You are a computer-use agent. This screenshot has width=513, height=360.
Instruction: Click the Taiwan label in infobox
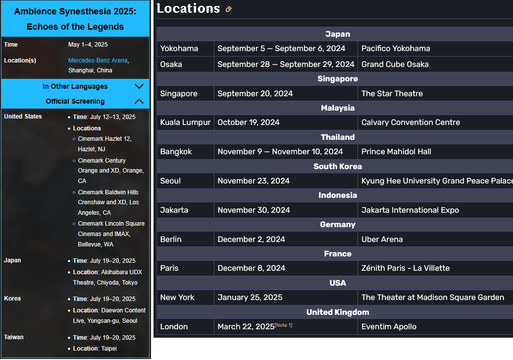[14, 337]
